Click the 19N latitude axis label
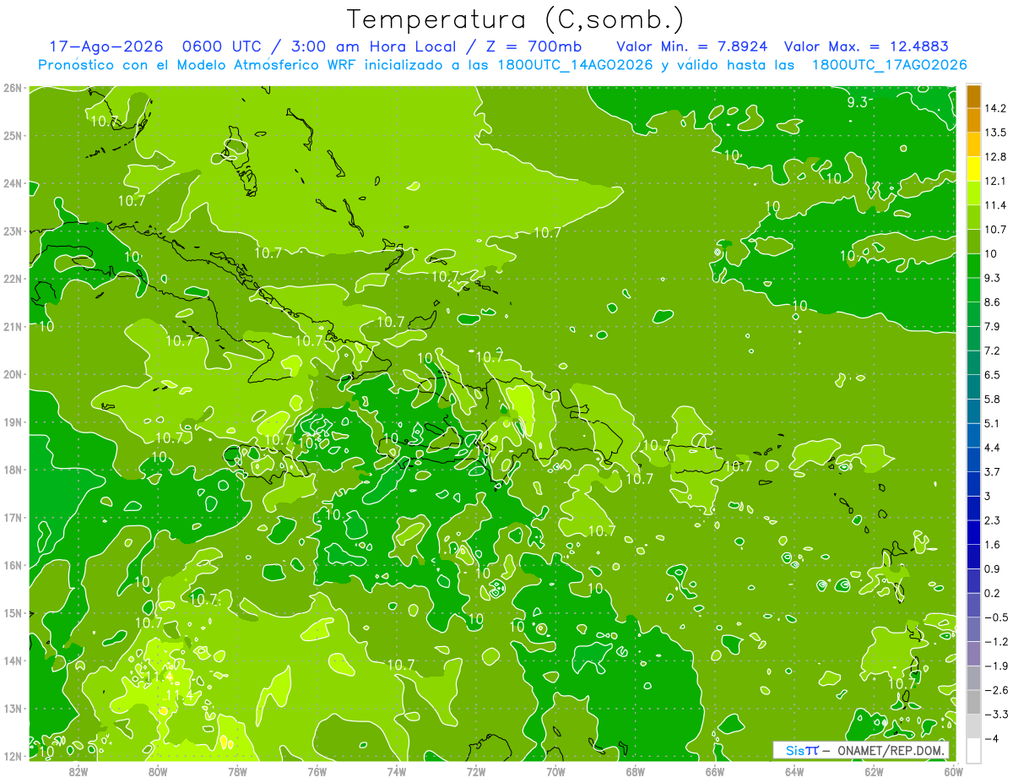The width and height of the screenshot is (1013, 783). (x=12, y=422)
